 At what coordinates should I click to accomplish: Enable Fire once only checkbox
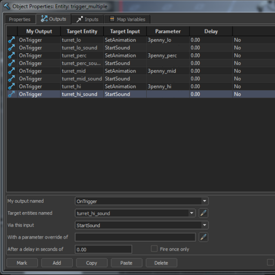154,249
